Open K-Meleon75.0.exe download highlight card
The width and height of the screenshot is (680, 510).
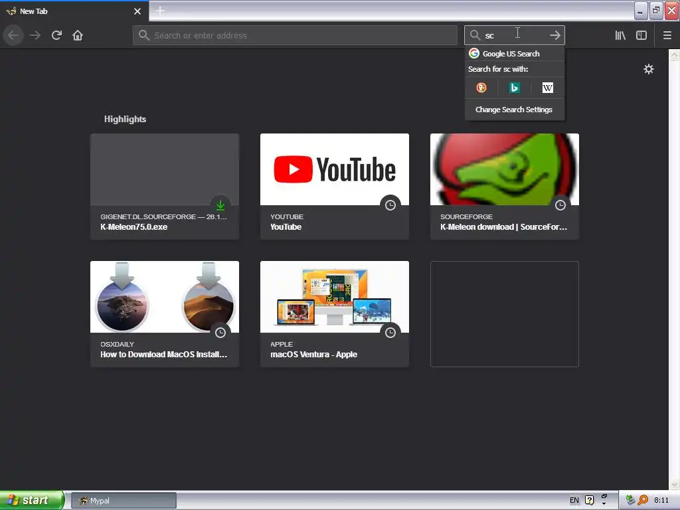(165, 187)
